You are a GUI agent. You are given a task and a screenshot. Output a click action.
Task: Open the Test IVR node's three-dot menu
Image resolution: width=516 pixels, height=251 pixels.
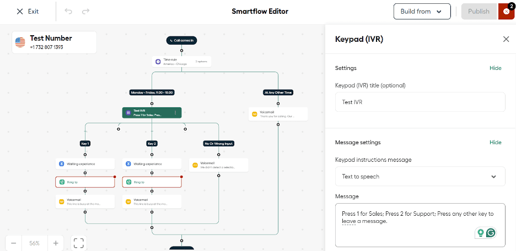tap(175, 113)
